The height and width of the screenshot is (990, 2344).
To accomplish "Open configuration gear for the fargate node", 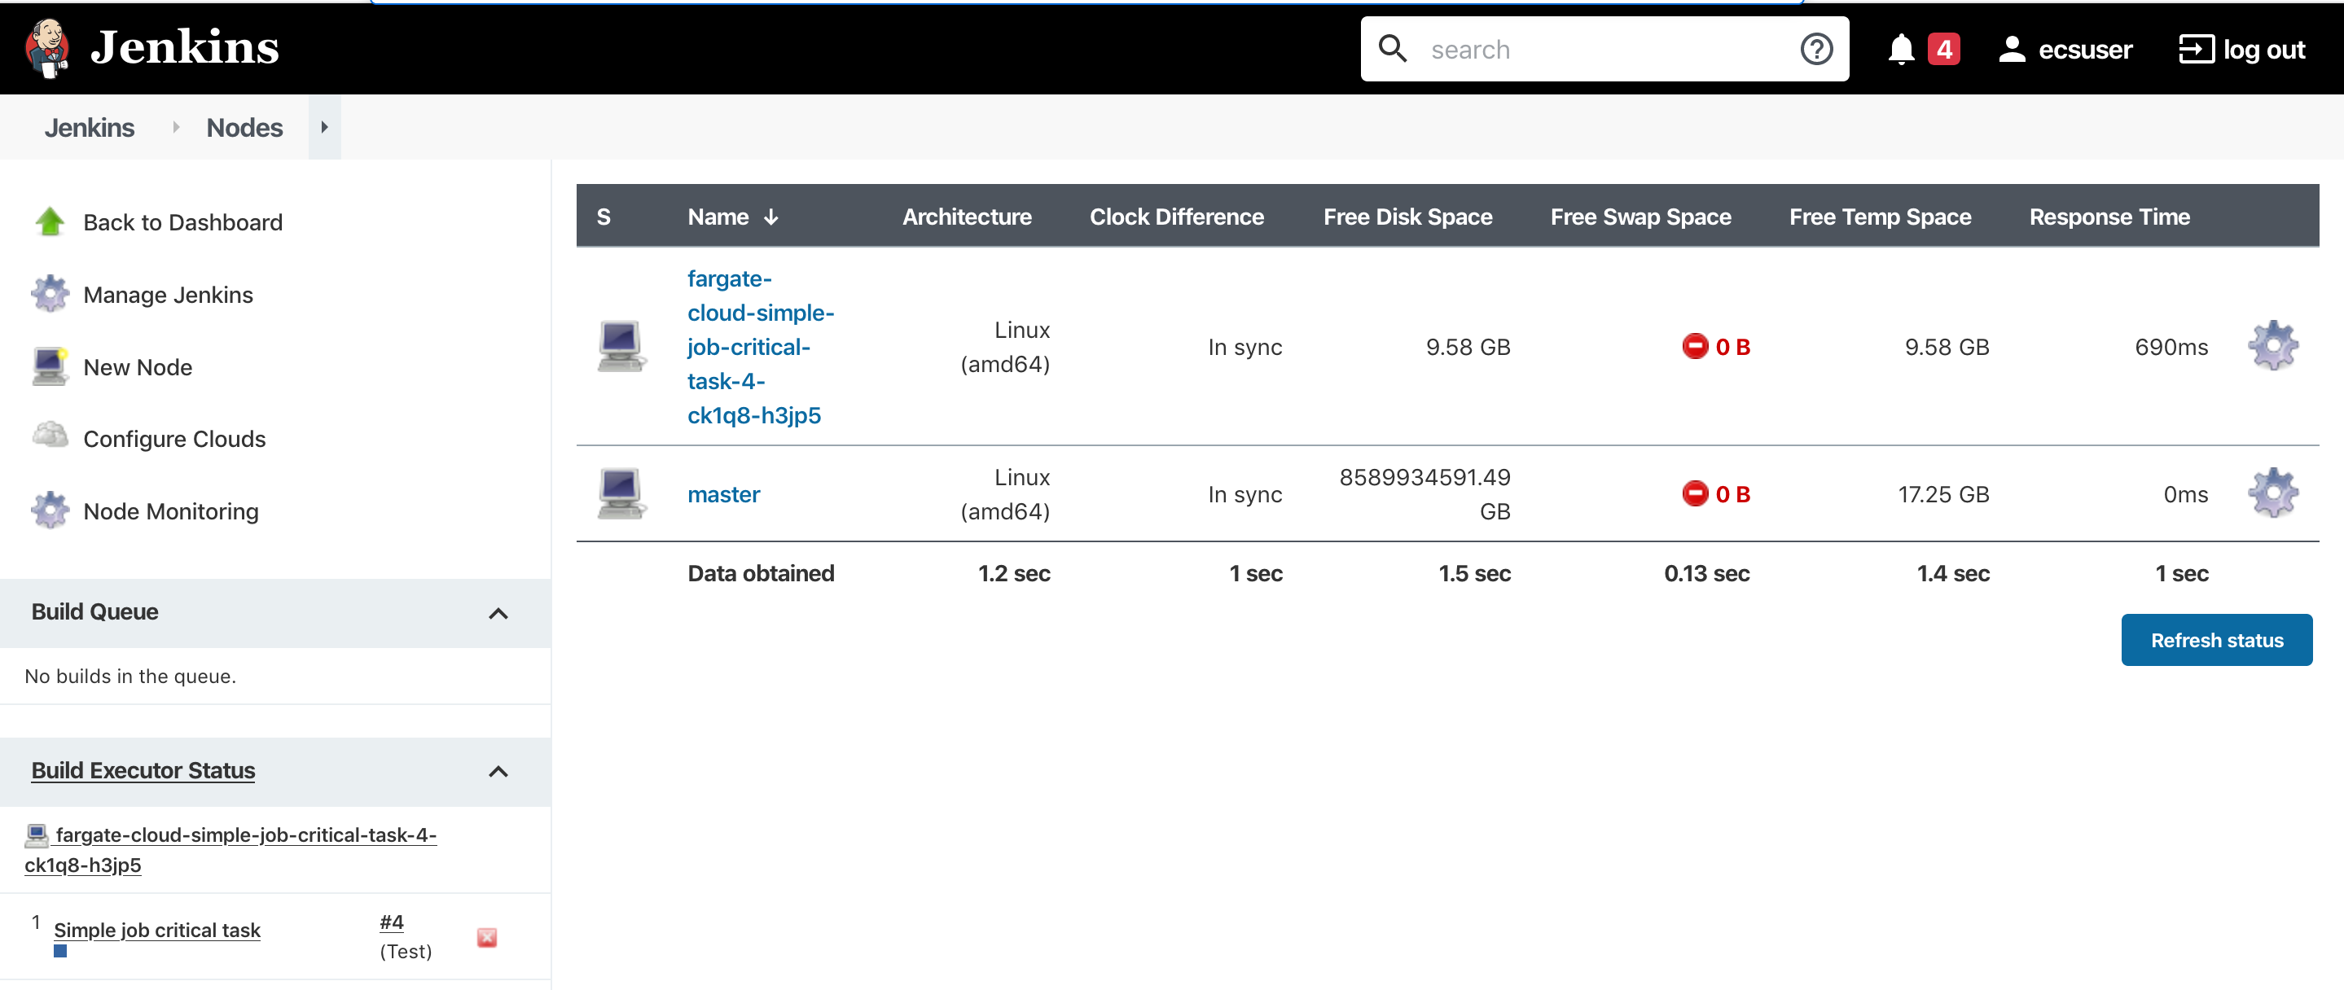I will 2273,346.
